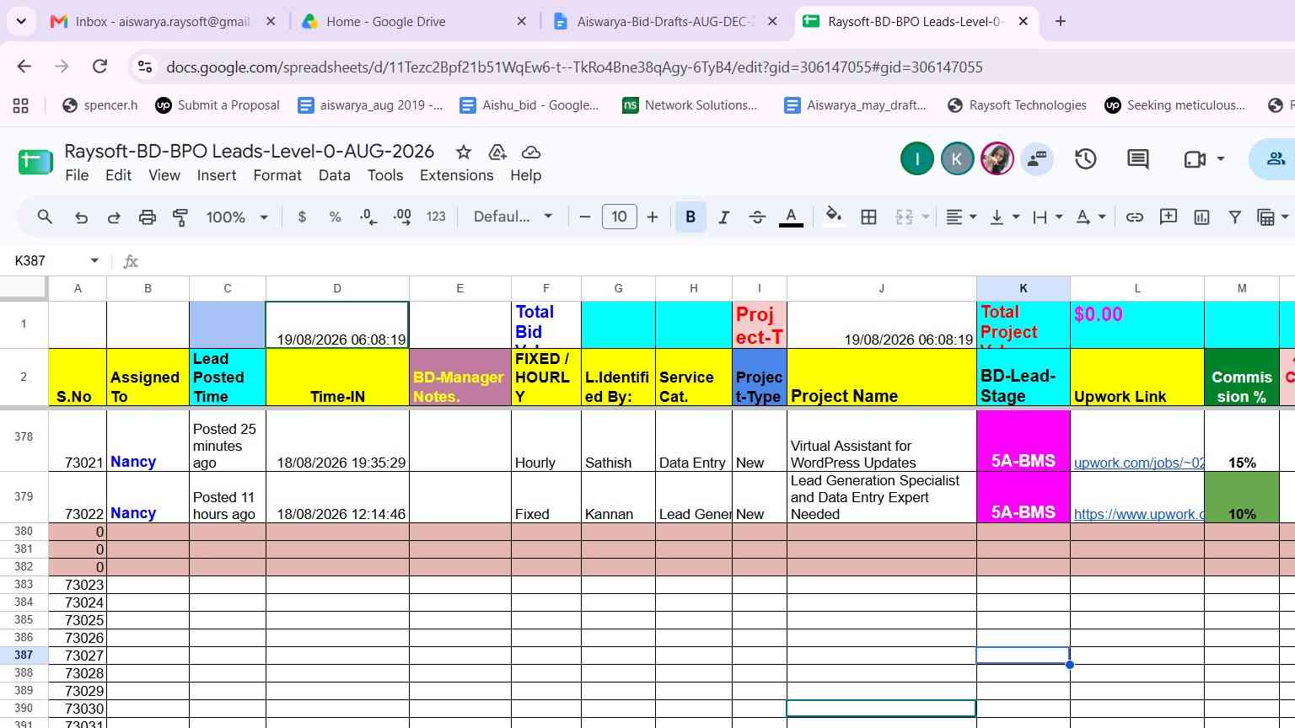
Task: Click the Borders icon
Action: tap(868, 217)
